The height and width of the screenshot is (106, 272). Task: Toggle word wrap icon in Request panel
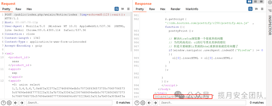pos(117,9)
